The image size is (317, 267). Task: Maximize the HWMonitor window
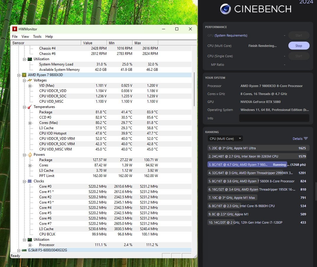pyautogui.click(x=177, y=29)
